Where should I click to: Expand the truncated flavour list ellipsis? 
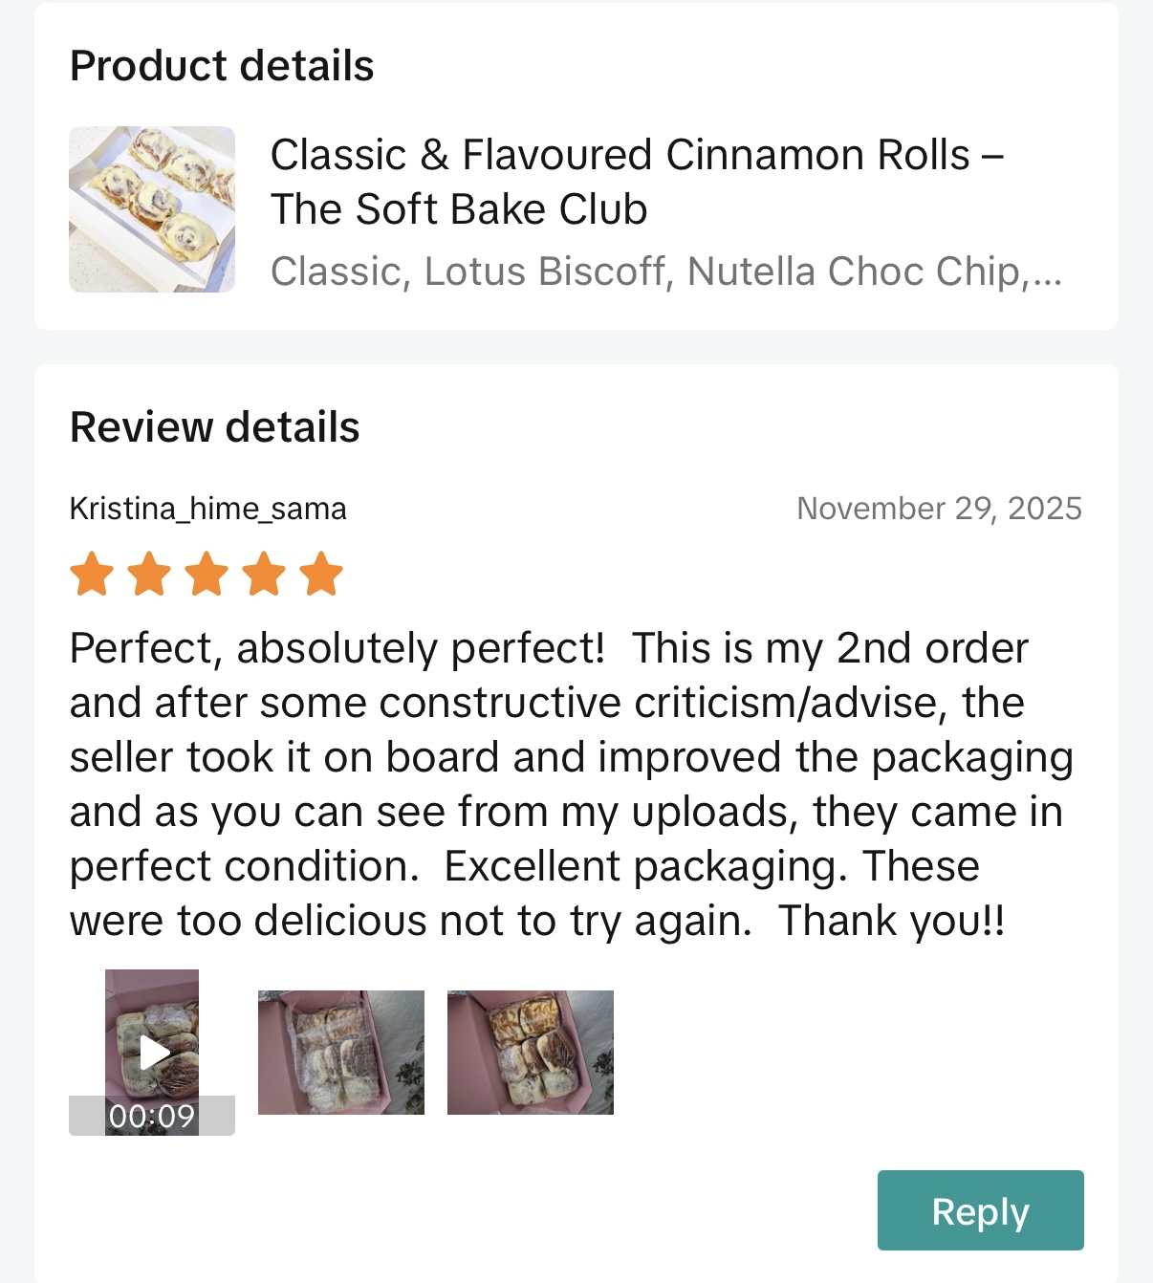(x=1046, y=272)
